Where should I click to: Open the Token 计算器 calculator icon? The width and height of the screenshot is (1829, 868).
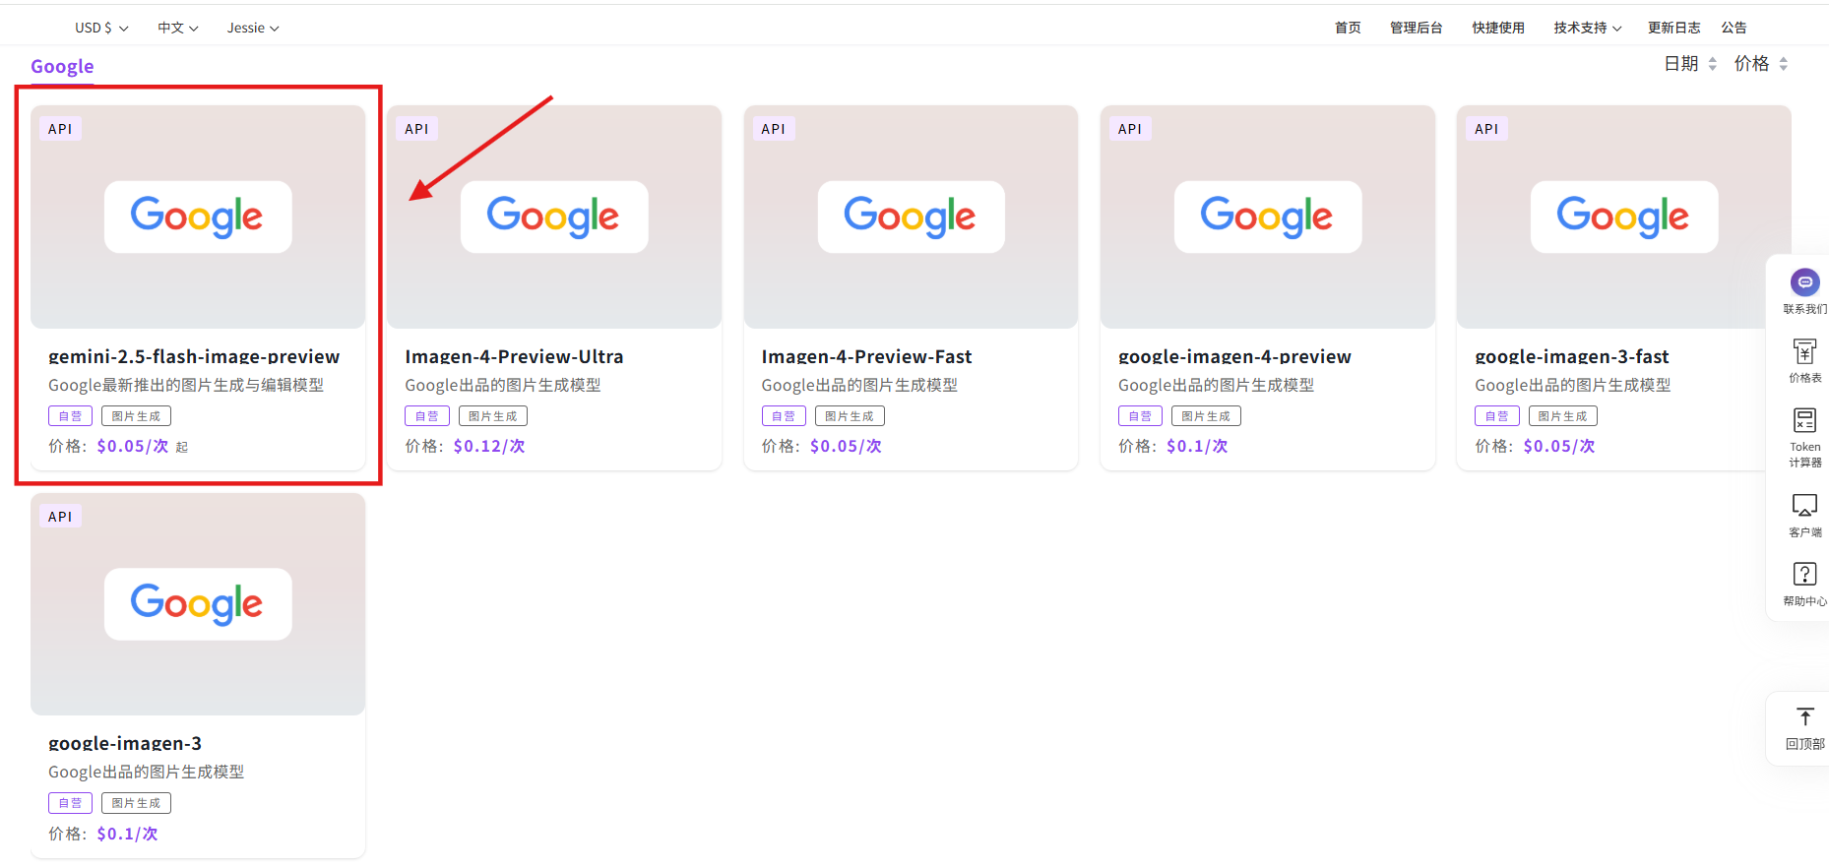pos(1804,420)
